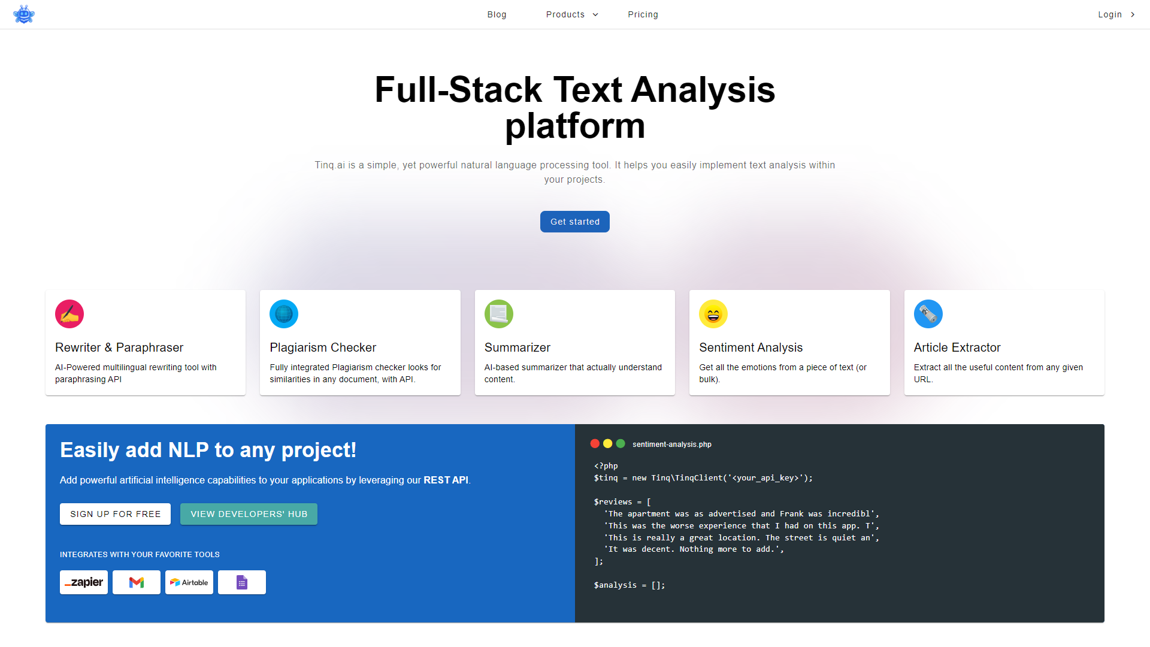Open the Pricing page
Image resolution: width=1150 pixels, height=647 pixels.
[x=643, y=14]
